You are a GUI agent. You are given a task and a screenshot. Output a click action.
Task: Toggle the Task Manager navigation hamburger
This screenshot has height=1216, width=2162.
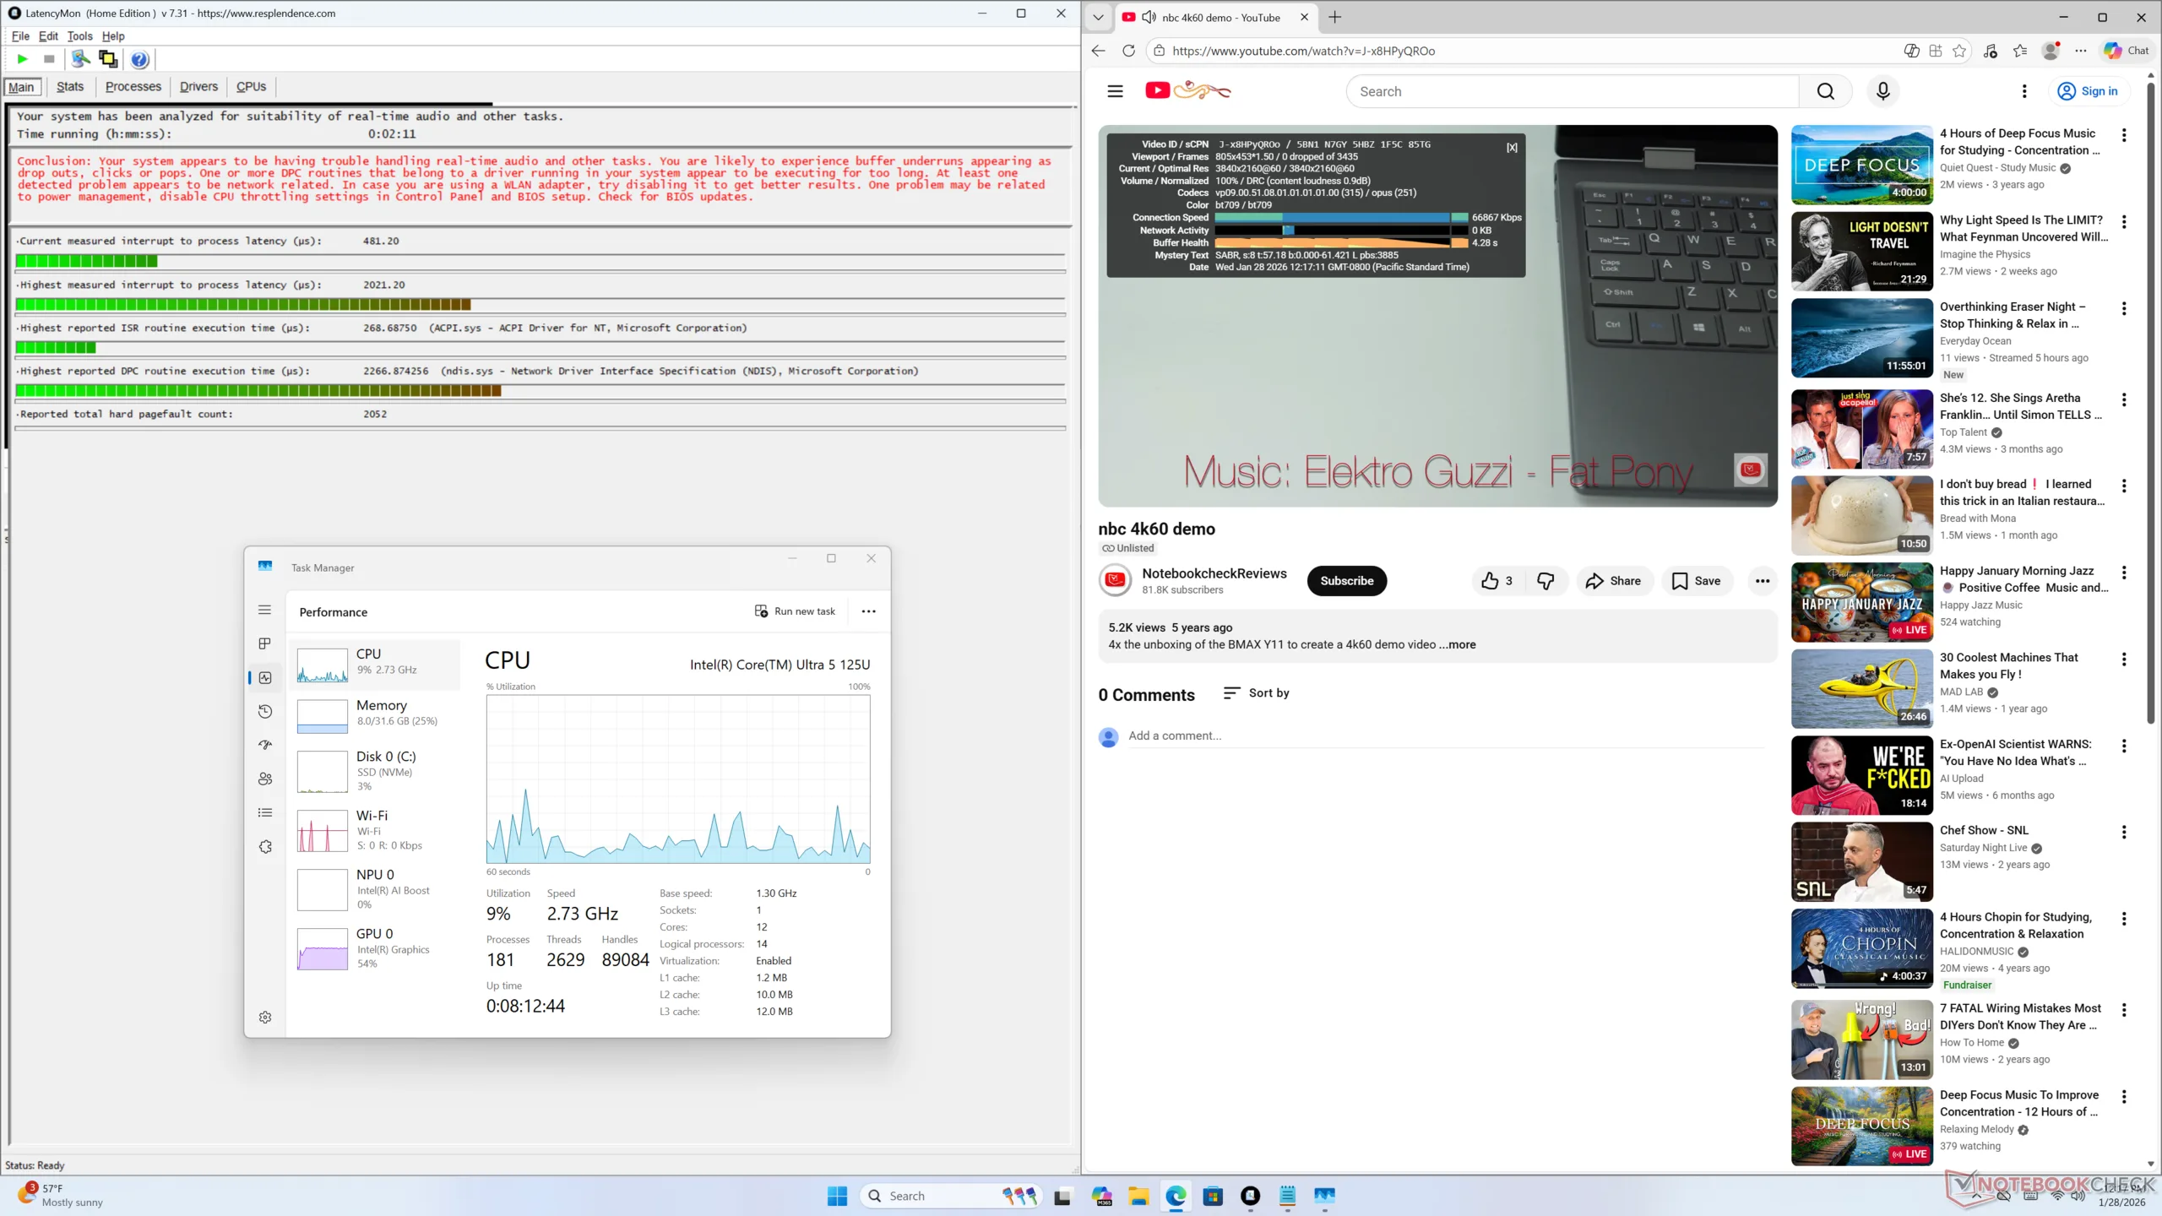click(265, 610)
